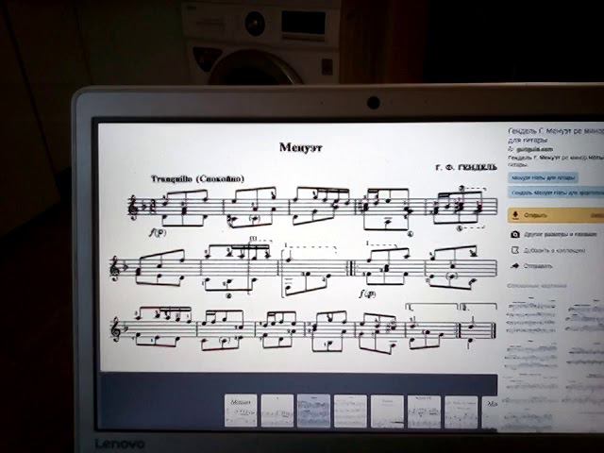Image resolution: width=604 pixels, height=453 pixels.
Task: Select the 'Менуэт ноты для гитары' tag
Action: 544,177
